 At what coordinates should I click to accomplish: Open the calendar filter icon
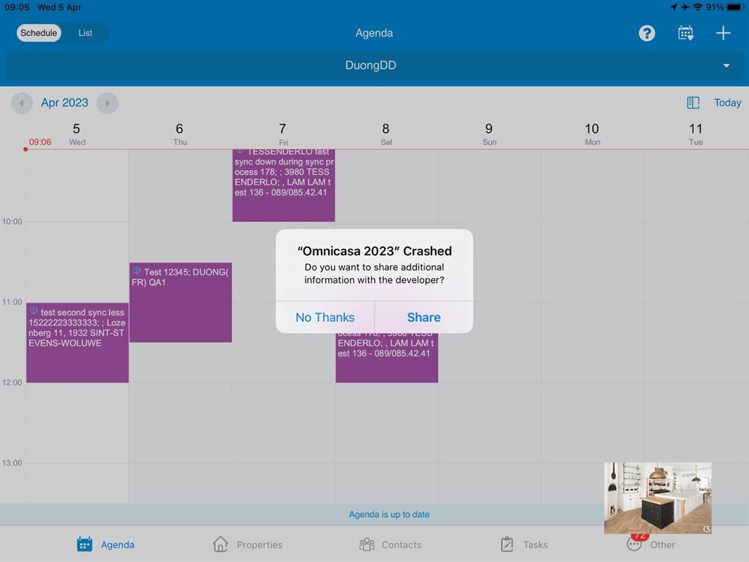tap(685, 33)
